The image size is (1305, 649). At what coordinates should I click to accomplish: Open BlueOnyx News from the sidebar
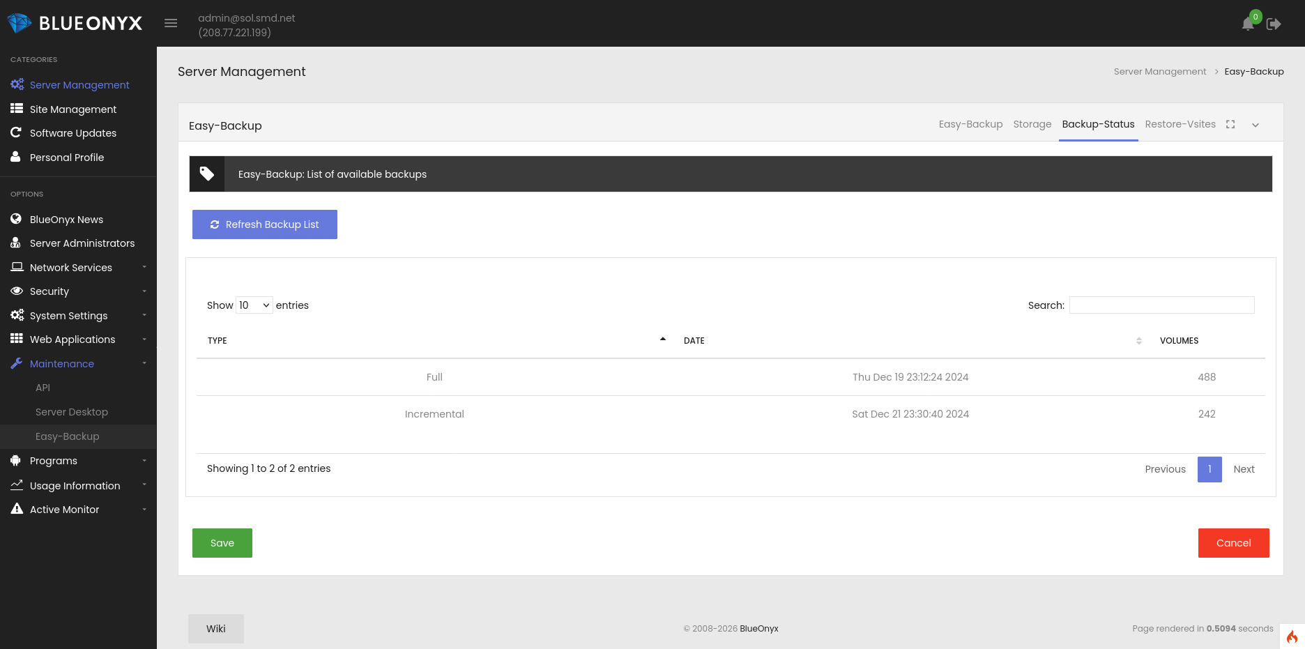pos(66,220)
